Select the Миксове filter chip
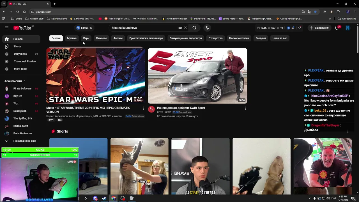The image size is (359, 202). pyautogui.click(x=101, y=38)
